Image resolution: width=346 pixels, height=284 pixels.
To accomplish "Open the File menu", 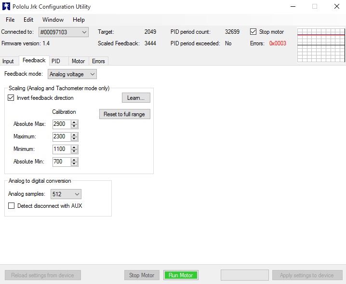I will pos(10,20).
